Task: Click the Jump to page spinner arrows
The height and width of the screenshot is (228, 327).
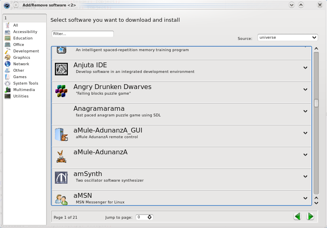Action: point(150,217)
